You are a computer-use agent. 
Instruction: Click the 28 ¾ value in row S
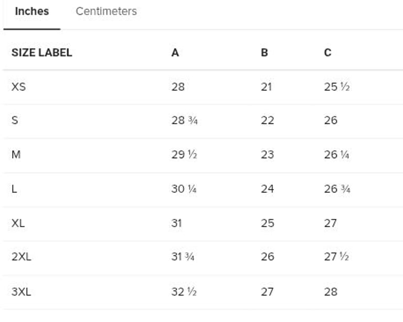coord(184,120)
